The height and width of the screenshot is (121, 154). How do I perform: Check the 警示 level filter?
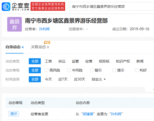pos(92,70)
